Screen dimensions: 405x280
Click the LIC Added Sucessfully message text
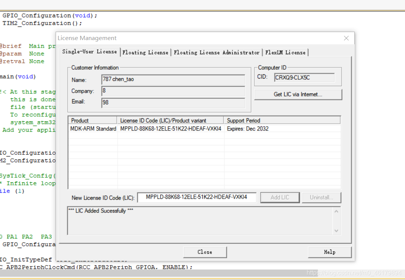click(x=101, y=211)
